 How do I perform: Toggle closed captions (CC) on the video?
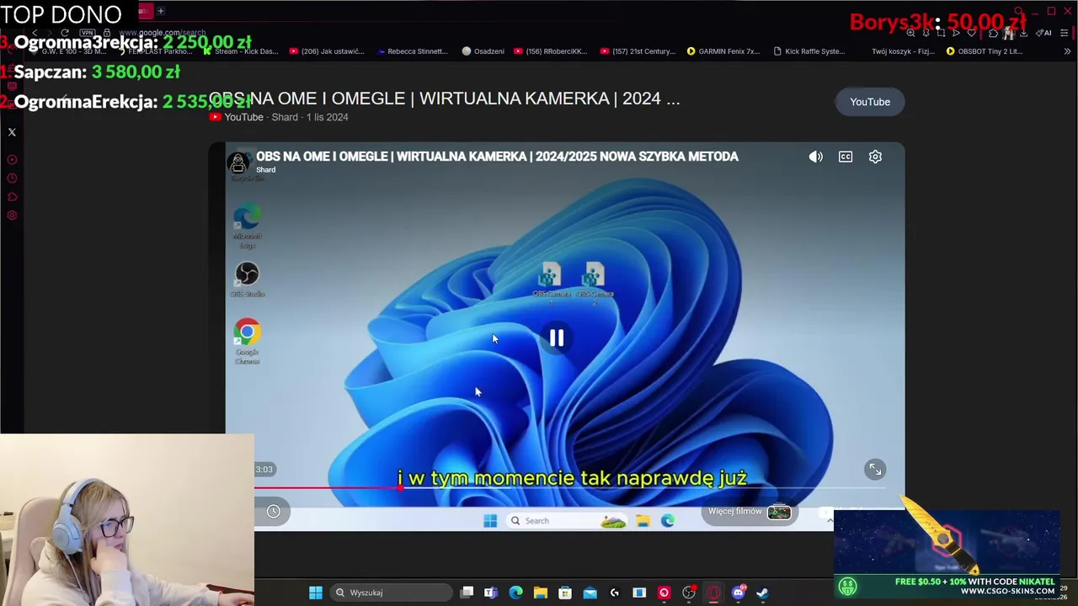(846, 157)
